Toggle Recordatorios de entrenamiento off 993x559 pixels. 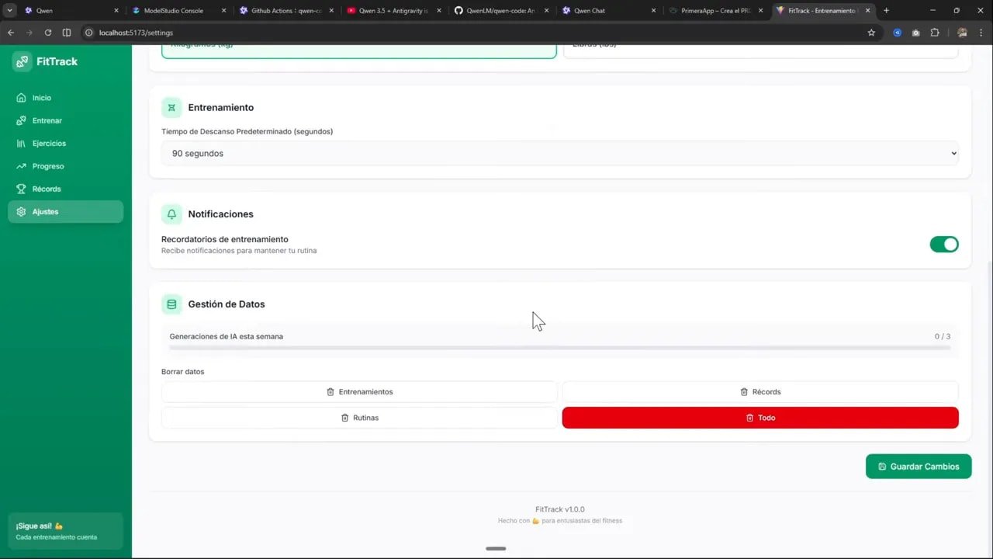coord(944,244)
